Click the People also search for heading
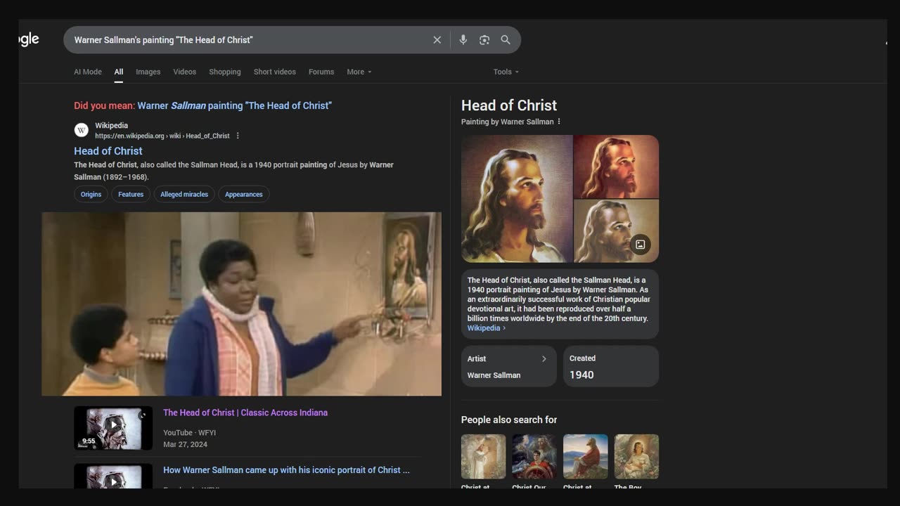The height and width of the screenshot is (506, 900). 509,420
